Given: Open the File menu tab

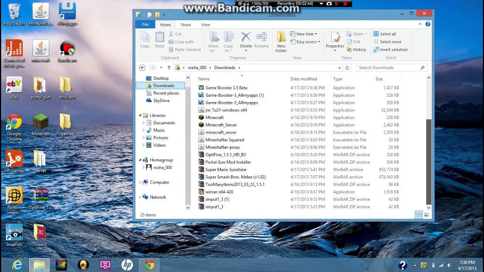Looking at the screenshot, I should 145,25.
